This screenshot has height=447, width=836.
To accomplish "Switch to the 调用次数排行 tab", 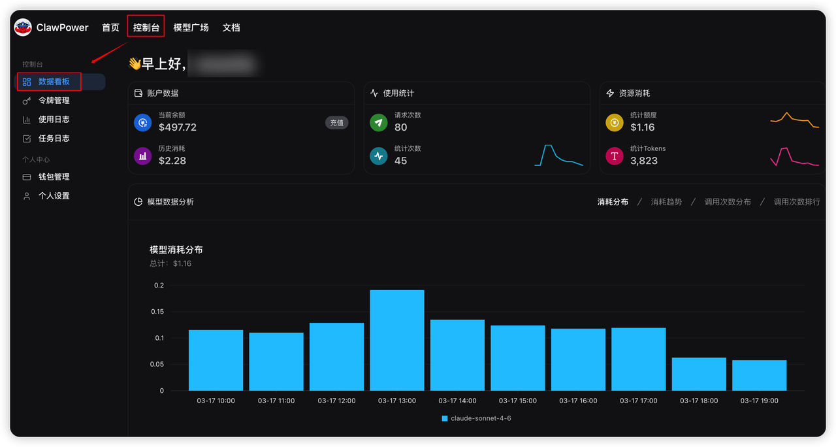I will (797, 202).
